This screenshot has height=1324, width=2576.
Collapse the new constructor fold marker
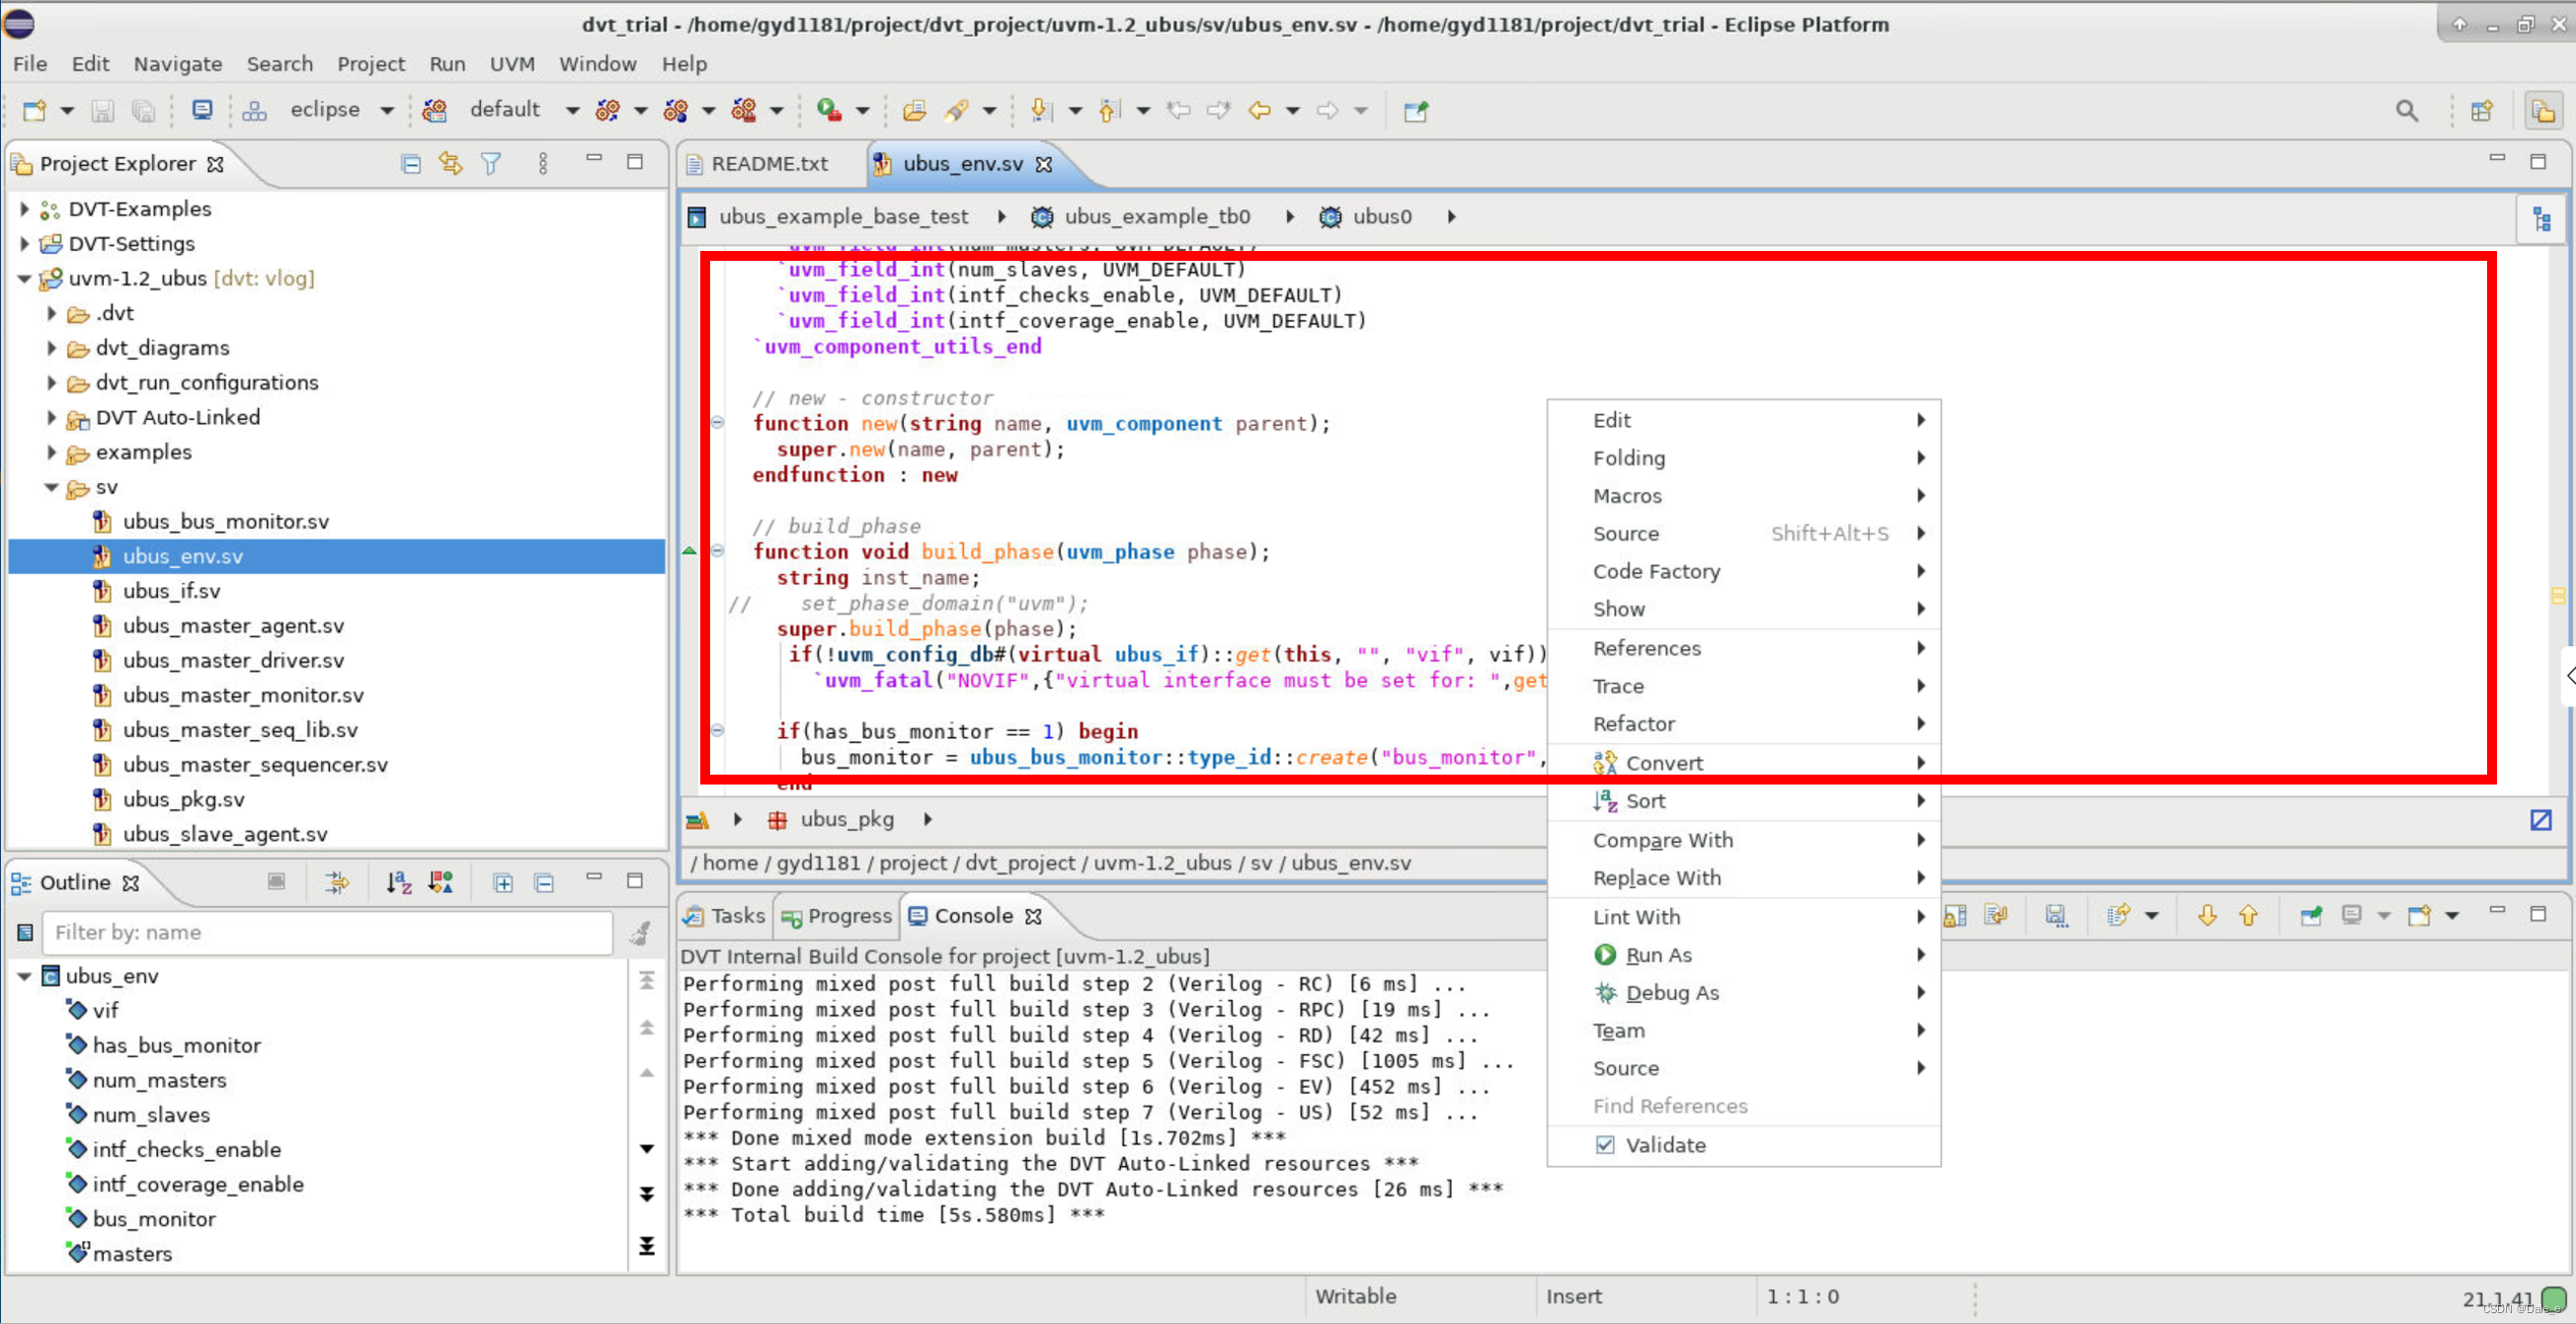(717, 423)
